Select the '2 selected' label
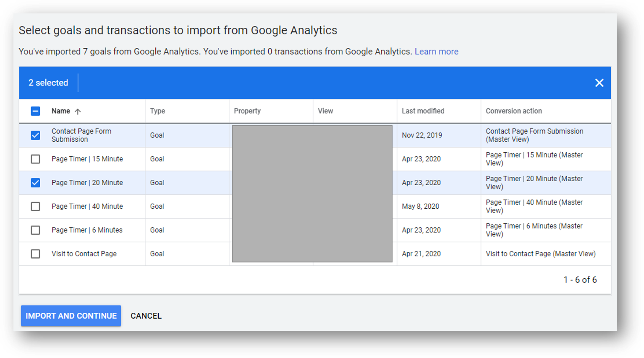The width and height of the screenshot is (644, 358). coord(48,83)
